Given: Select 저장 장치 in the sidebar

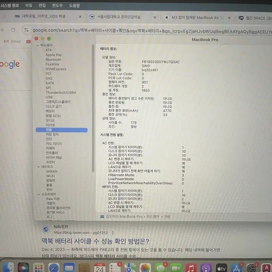Looking at the screenshot, I should [52, 134].
